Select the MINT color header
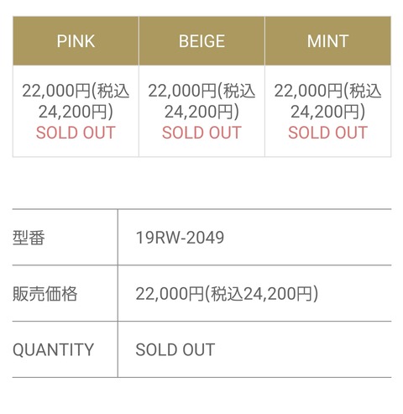This screenshot has height=414, width=403. coord(327,41)
